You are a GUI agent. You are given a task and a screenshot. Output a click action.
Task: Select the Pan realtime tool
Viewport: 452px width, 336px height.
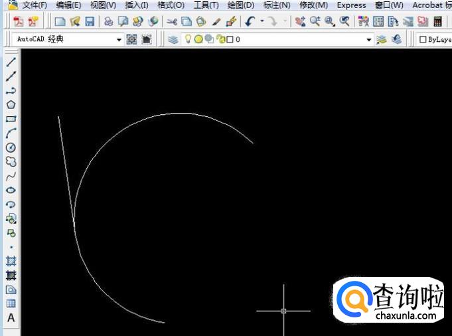point(300,21)
